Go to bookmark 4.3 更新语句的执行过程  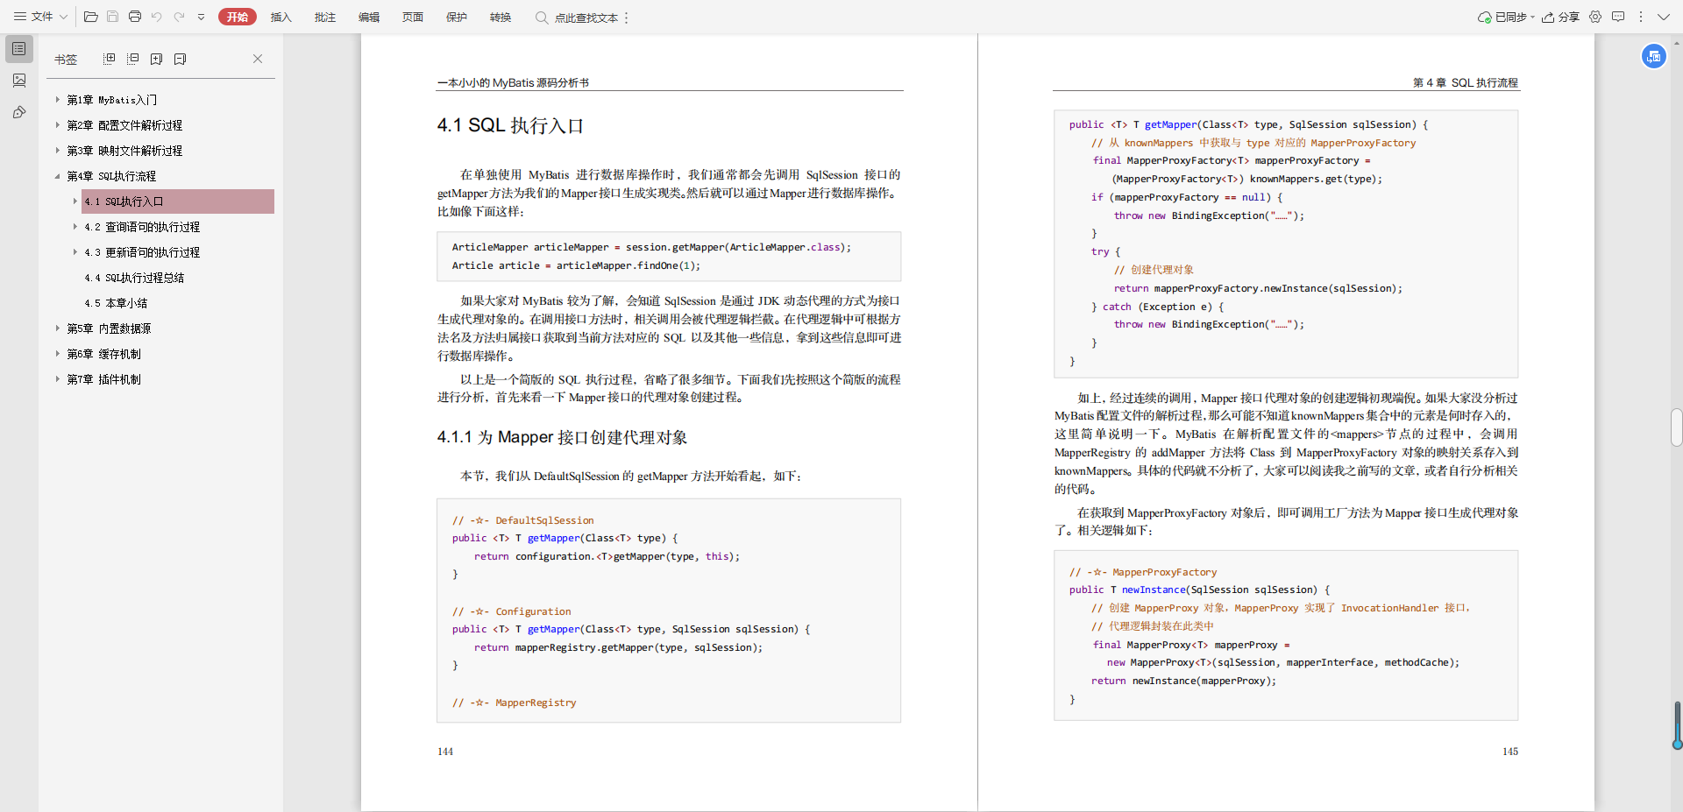(x=142, y=252)
